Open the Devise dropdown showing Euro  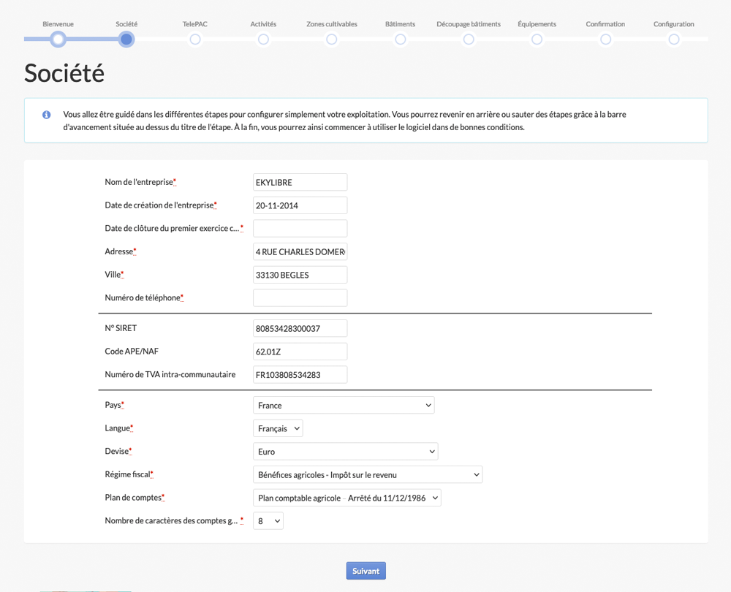click(346, 451)
